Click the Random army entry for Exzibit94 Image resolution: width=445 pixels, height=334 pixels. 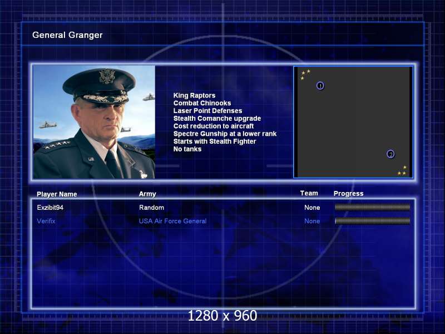[151, 208]
